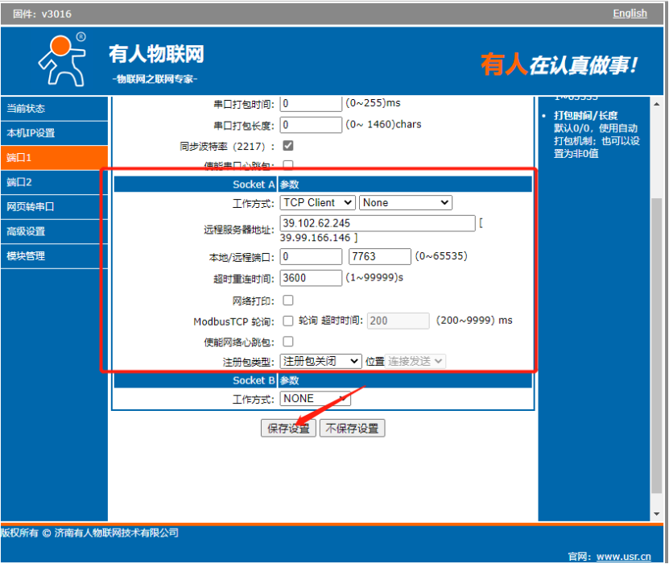Viewport: 669px width, 564px height.
Task: Uncheck the 同步波特率 (2217) checkbox
Action: (288, 146)
